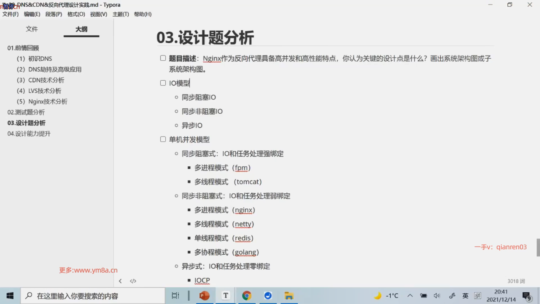Open PowerPoint from the taskbar
Image resolution: width=540 pixels, height=304 pixels.
point(204,296)
